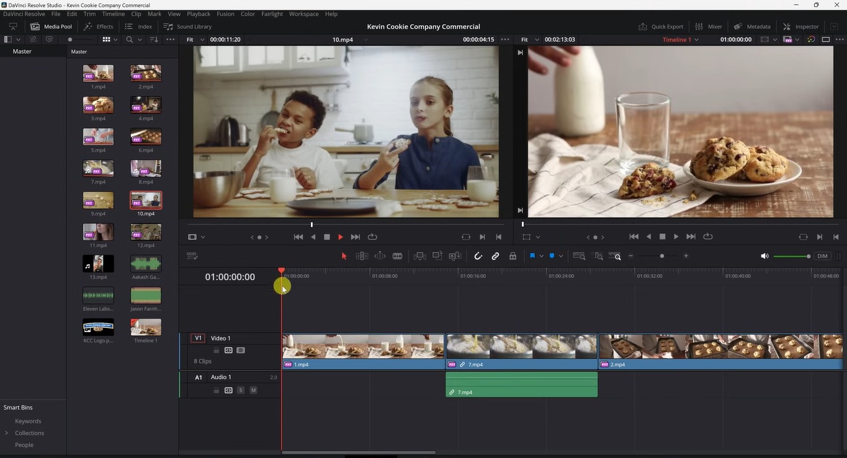This screenshot has width=847, height=458.
Task: Open timeline viewer Fit zoom dropdown
Action: click(x=529, y=40)
